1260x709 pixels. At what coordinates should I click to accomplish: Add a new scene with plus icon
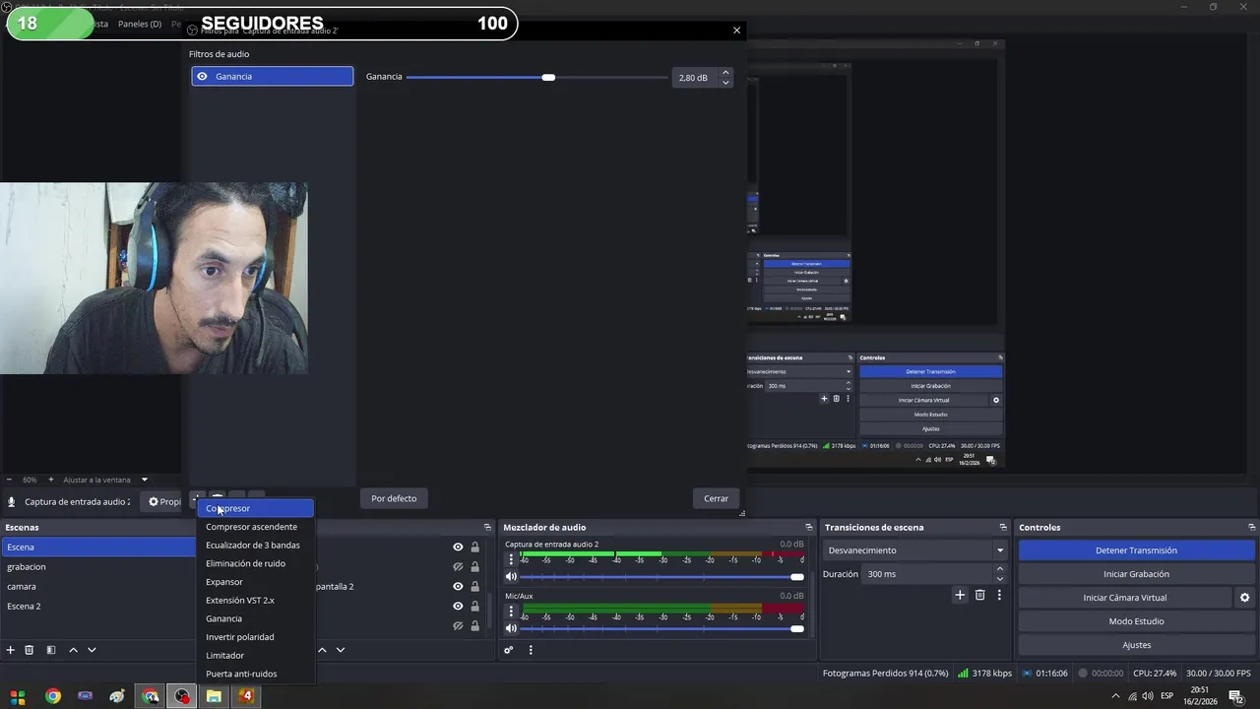click(x=11, y=650)
